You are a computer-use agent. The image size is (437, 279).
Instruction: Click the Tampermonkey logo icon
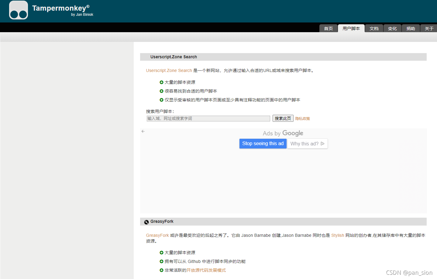[19, 10]
